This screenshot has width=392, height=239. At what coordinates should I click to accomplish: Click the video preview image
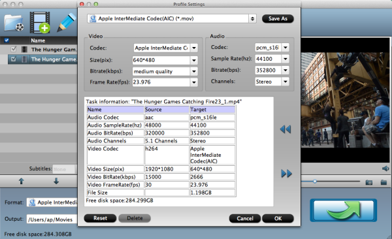(x=345, y=100)
